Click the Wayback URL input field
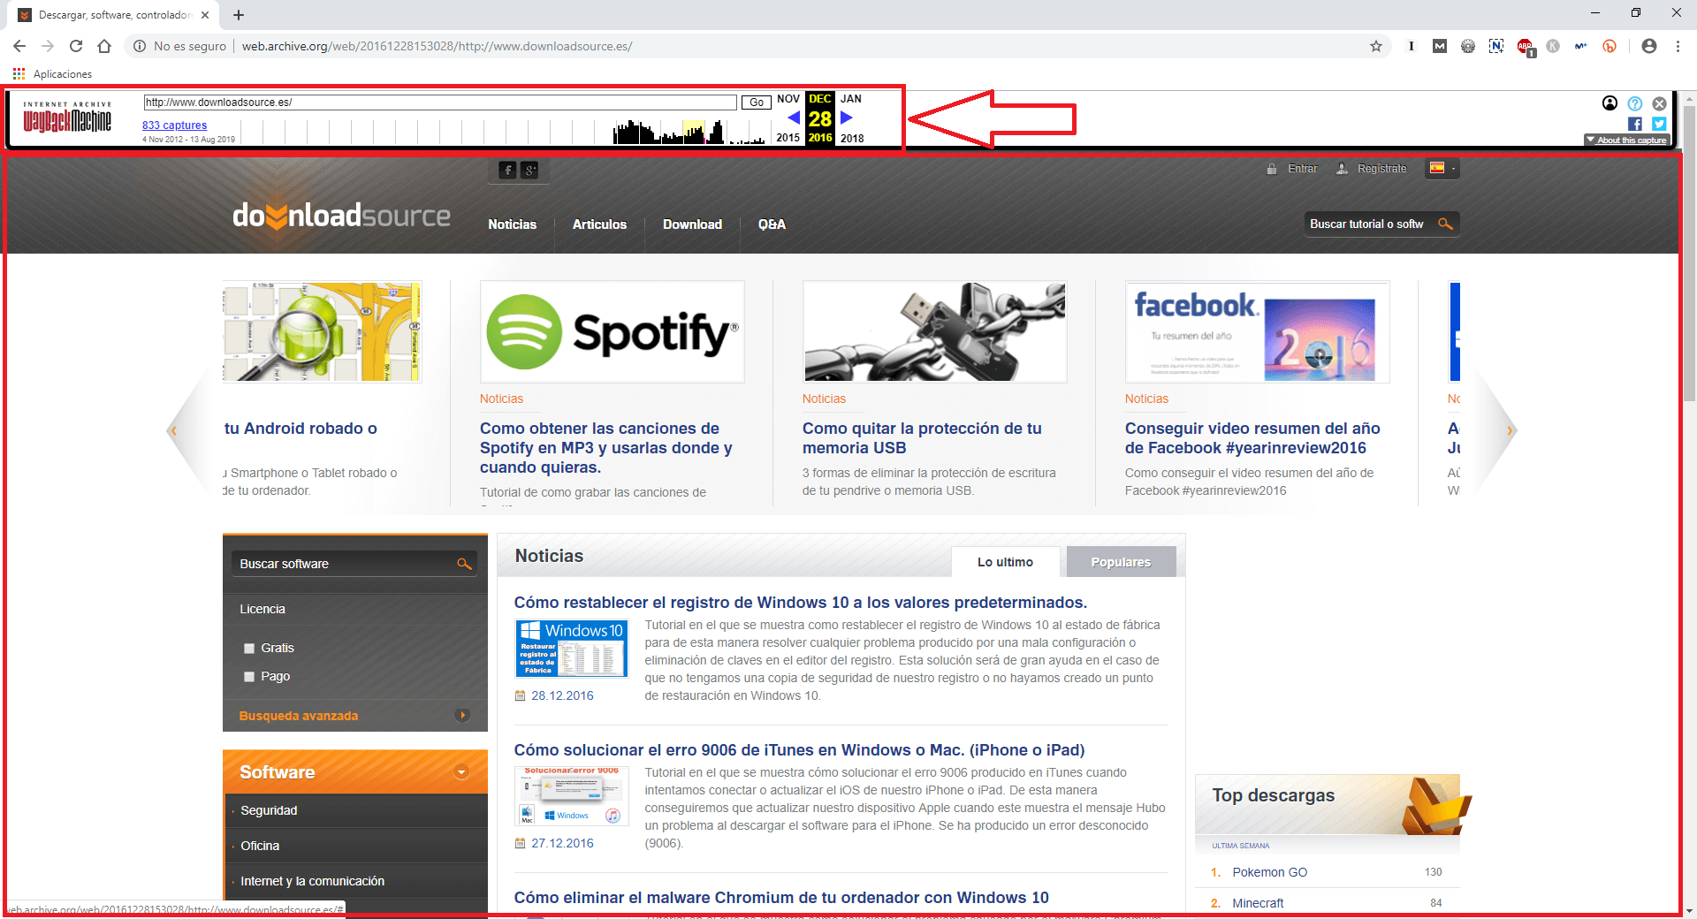The height and width of the screenshot is (919, 1697). (440, 103)
